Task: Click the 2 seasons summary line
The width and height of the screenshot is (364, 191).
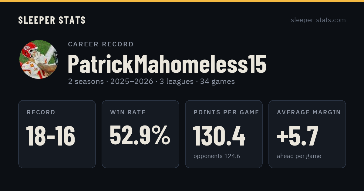Action: pos(151,82)
